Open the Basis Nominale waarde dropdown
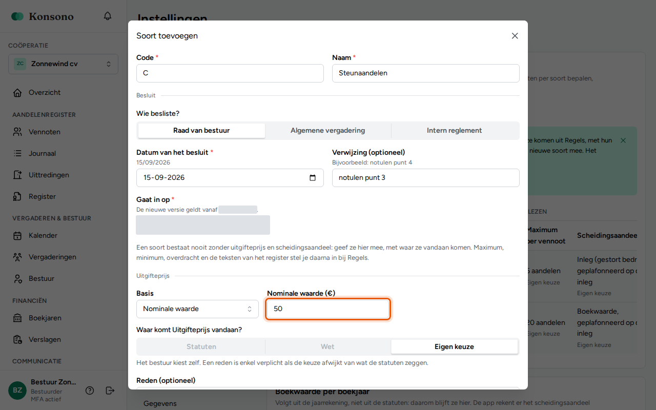The image size is (656, 410). tap(197, 309)
